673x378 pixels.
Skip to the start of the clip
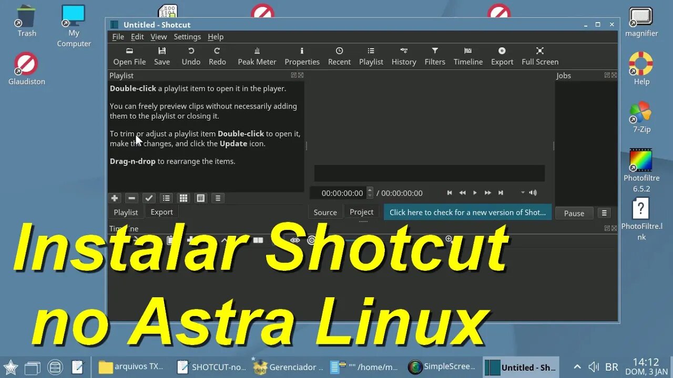coord(450,193)
